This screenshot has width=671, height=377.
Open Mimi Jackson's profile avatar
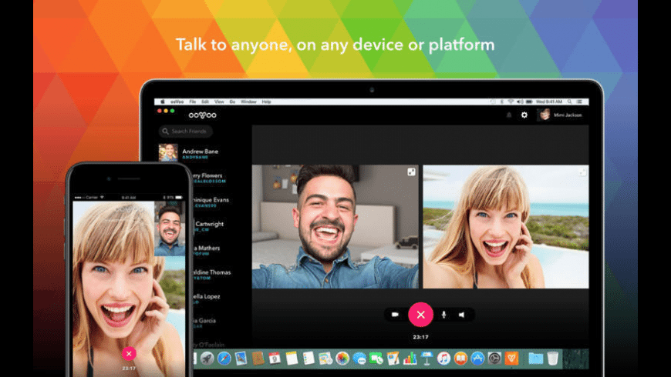tap(544, 115)
